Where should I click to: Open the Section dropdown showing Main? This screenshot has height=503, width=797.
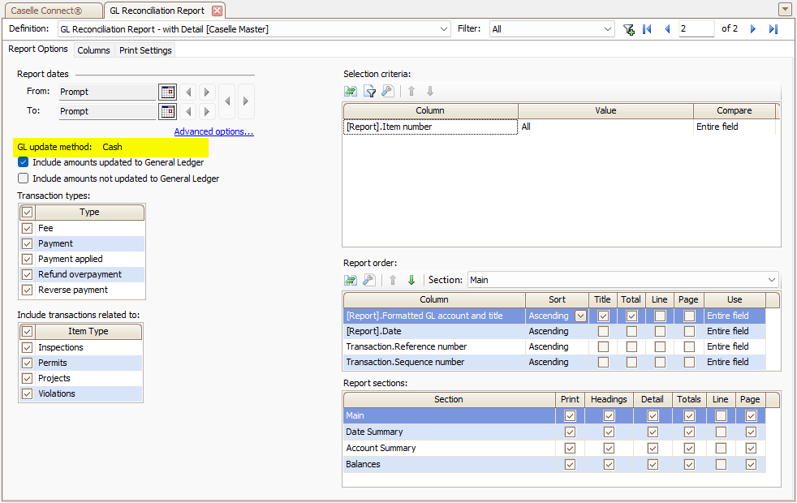point(773,280)
